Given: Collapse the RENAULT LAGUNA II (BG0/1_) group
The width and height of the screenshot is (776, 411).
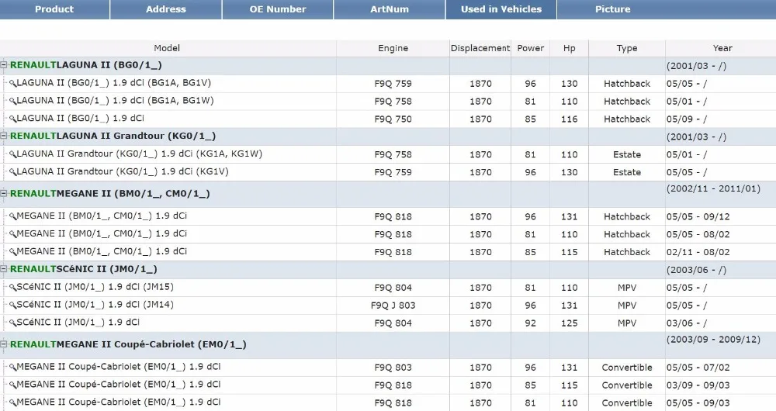Looking at the screenshot, I should point(4,65).
